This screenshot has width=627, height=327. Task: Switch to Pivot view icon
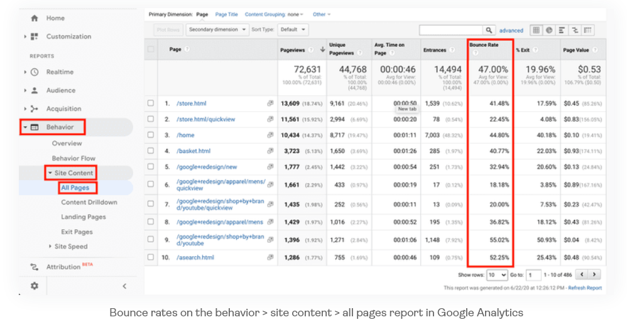[587, 30]
